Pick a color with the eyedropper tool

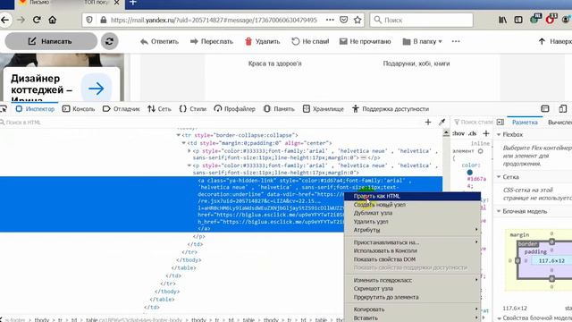[442, 123]
